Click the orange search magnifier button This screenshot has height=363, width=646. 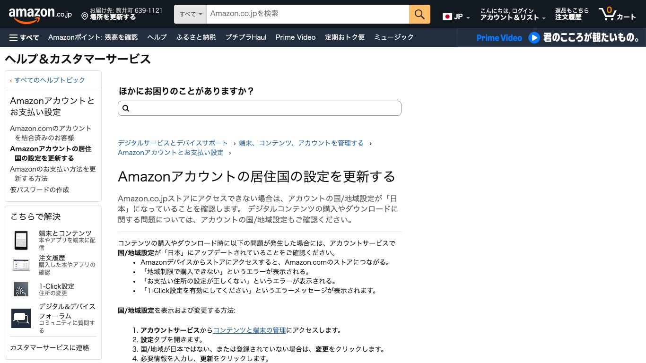click(x=419, y=14)
